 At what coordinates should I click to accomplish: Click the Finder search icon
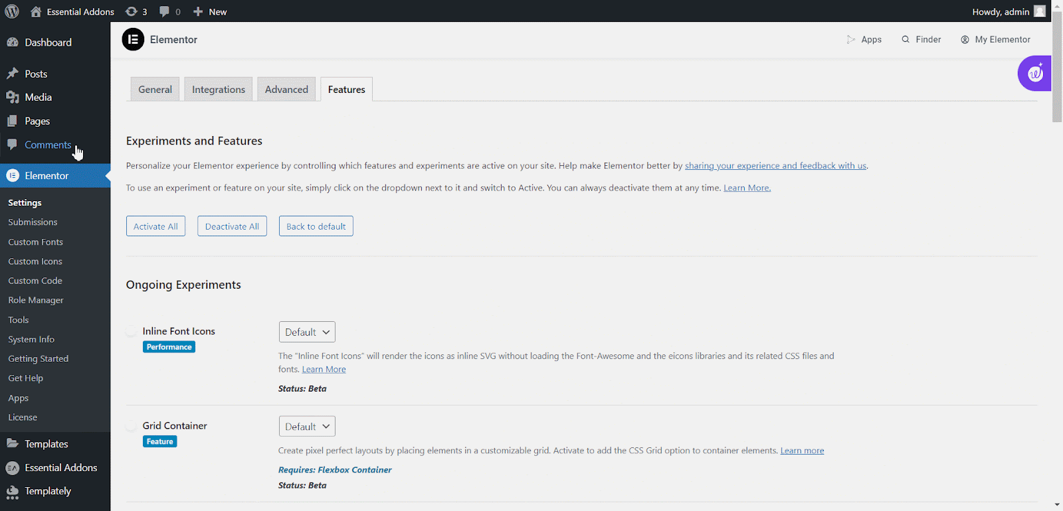coord(906,40)
